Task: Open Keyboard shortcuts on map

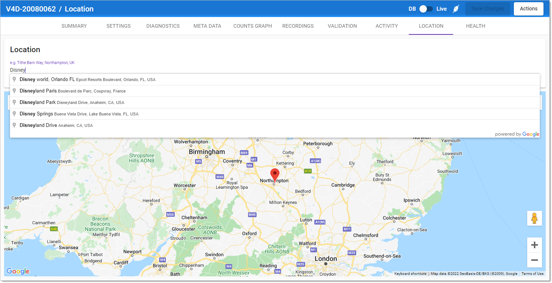Action: click(410, 274)
